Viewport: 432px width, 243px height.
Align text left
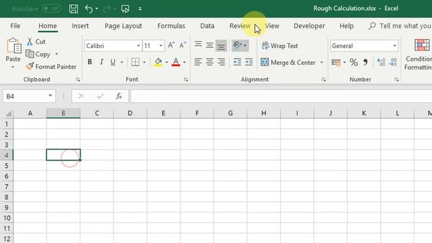tap(198, 62)
